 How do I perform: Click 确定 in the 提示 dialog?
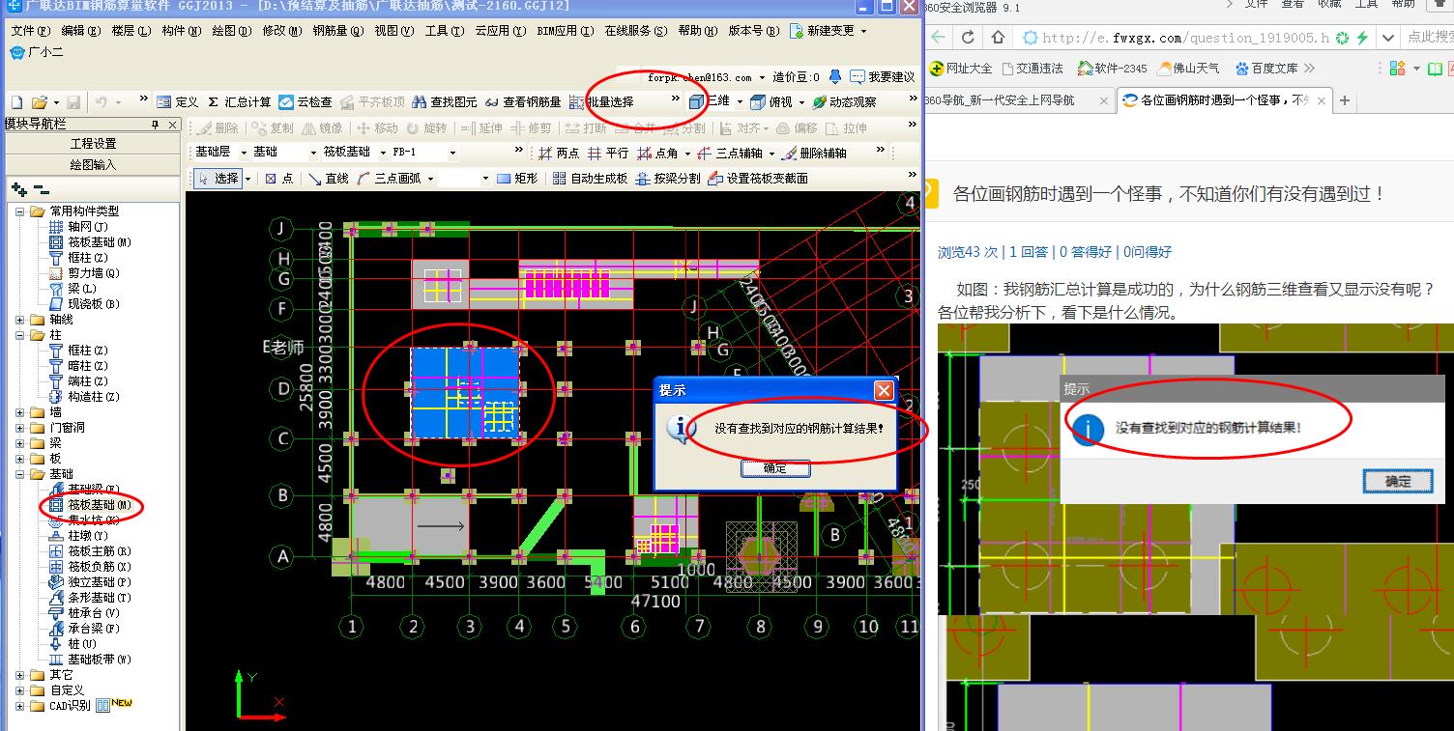tap(774, 468)
